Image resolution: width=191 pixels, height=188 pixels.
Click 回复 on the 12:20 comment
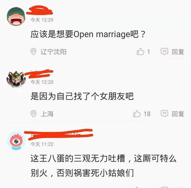point(178,114)
